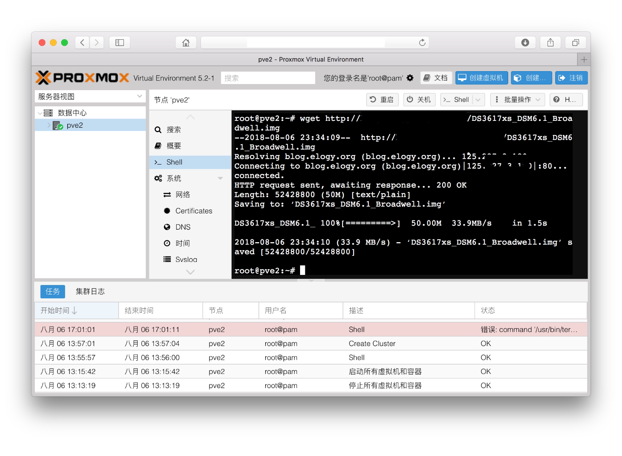Image resolution: width=622 pixels, height=456 pixels.
Task: Switch to the 任务 tasks tab
Action: [x=53, y=291]
